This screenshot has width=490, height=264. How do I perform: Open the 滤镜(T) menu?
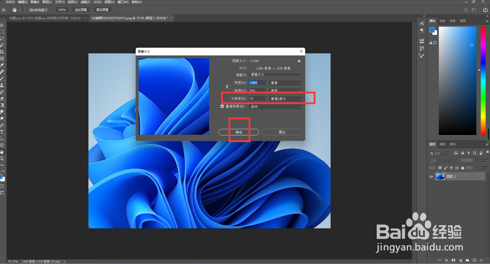click(85, 2)
